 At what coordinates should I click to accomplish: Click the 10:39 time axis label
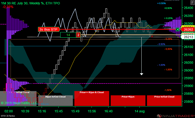(25, 111)
